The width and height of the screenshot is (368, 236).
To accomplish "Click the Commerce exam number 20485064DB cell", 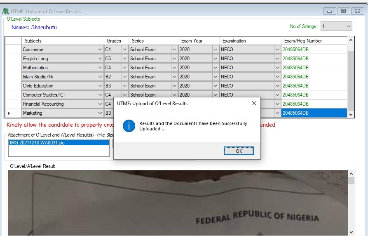I will pos(314,50).
